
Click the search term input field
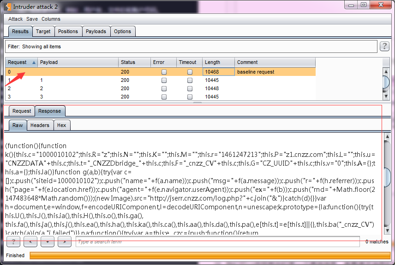point(217,242)
